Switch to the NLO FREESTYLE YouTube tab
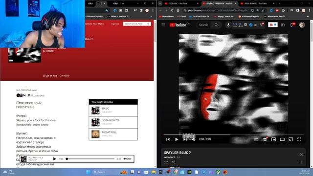Screen dimensions: 313x176 (220, 3)
